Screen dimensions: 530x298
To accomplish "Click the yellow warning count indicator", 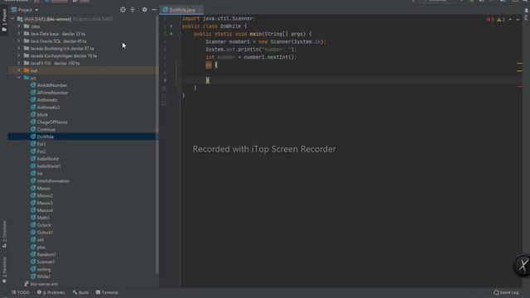I will (501, 20).
